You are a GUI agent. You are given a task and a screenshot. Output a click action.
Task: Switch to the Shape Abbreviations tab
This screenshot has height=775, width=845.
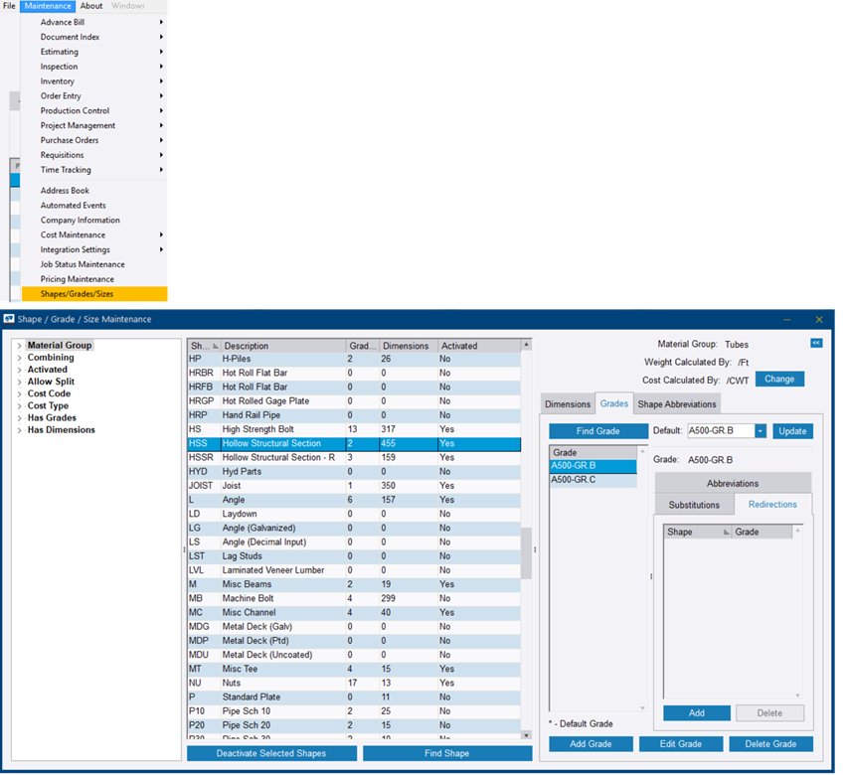[677, 404]
